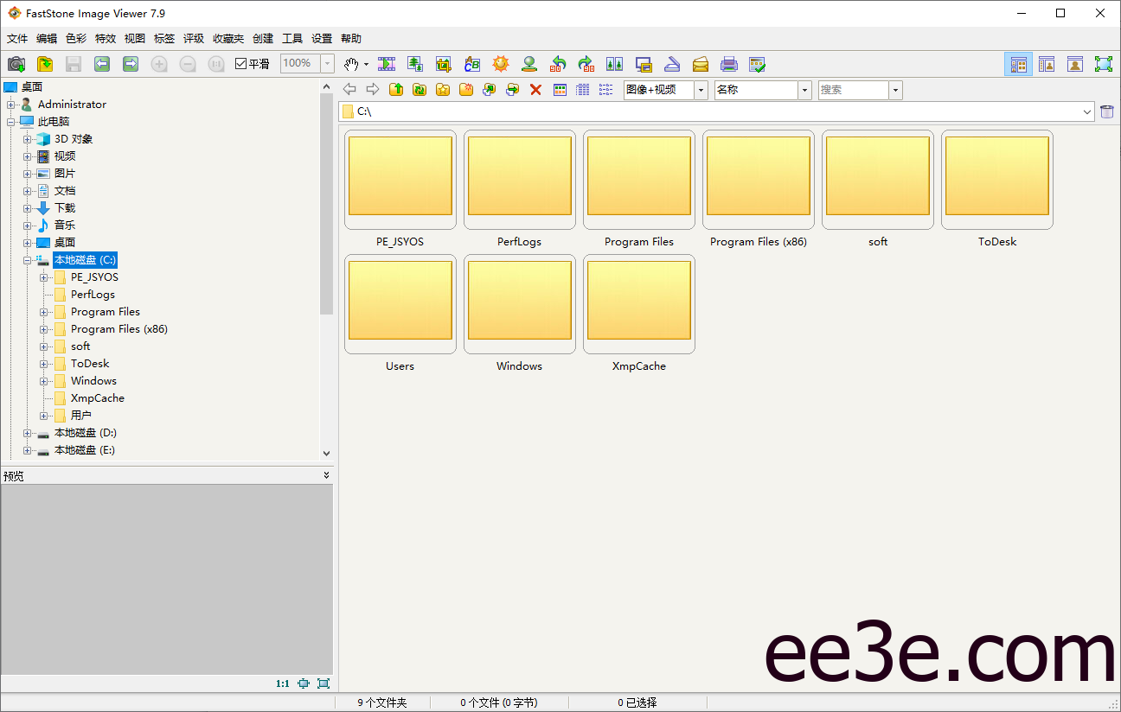
Task: Rotate the image right 90 degrees
Action: coord(586,64)
